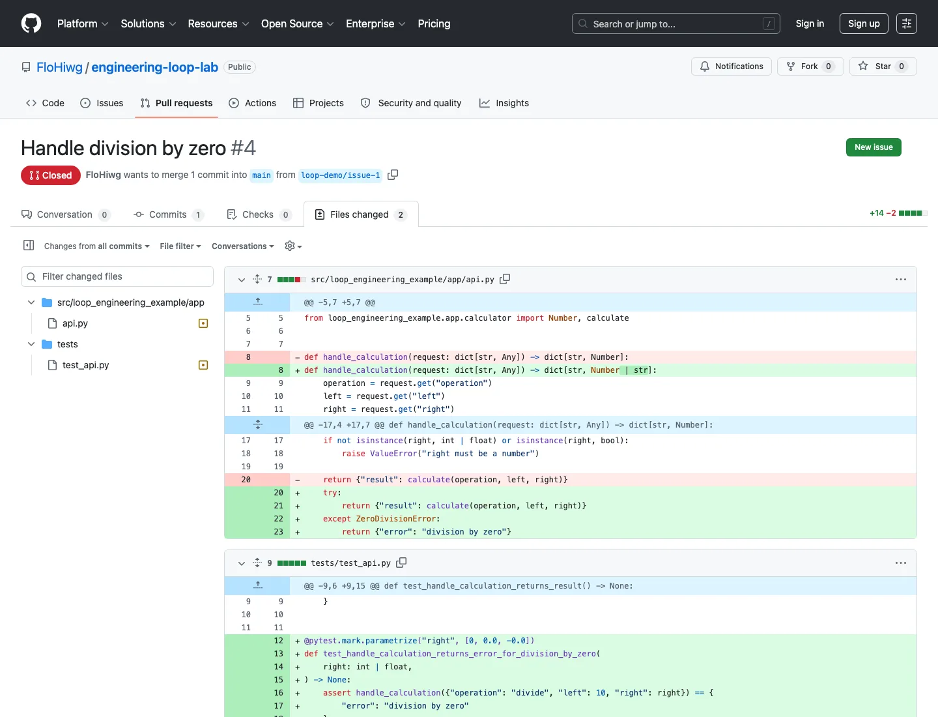The image size is (938, 717).
Task: Open the Enterprise menu
Action: (x=375, y=23)
